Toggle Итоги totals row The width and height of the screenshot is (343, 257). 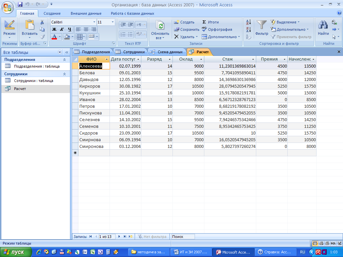coord(210,22)
